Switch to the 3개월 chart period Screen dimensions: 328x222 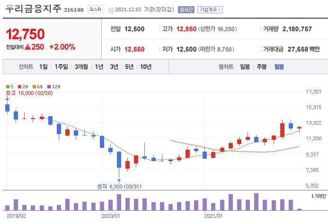point(81,67)
